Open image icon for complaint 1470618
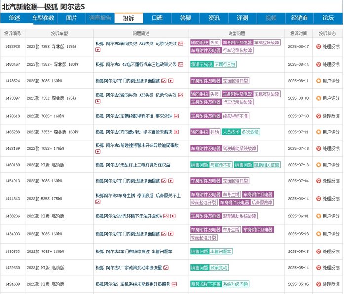Screen dimensions: 344x294 (x=176, y=116)
